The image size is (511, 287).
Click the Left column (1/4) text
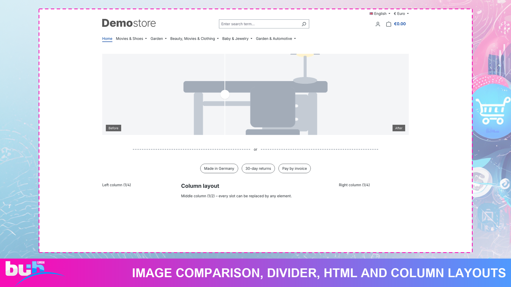pyautogui.click(x=117, y=185)
